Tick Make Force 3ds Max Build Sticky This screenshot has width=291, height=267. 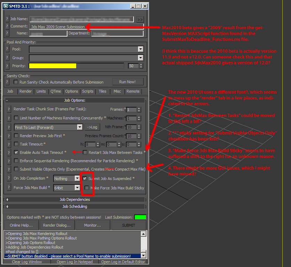[x=87, y=188]
